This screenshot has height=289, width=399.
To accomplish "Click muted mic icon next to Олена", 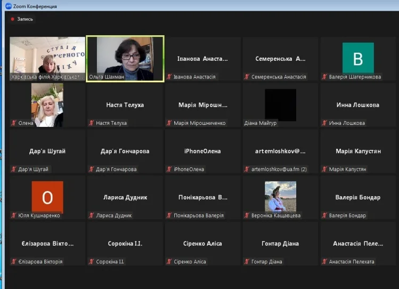I will click(x=14, y=123).
